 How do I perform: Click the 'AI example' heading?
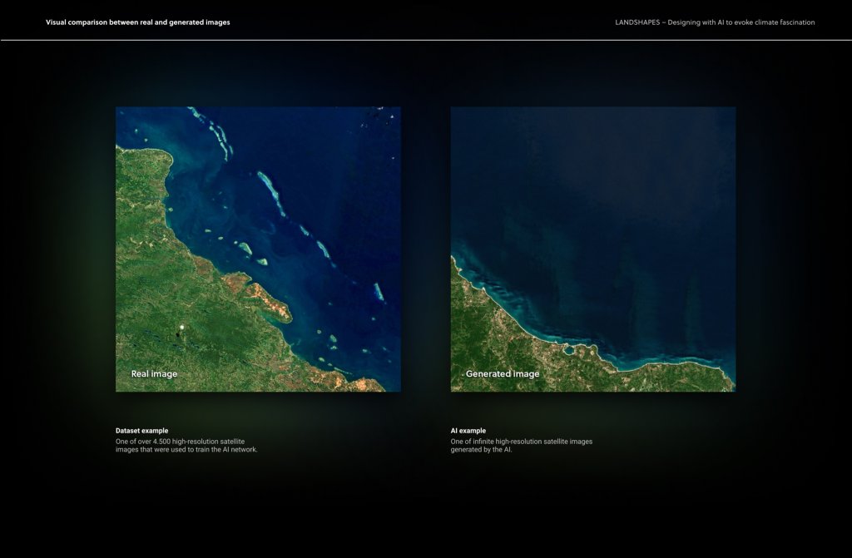[468, 430]
